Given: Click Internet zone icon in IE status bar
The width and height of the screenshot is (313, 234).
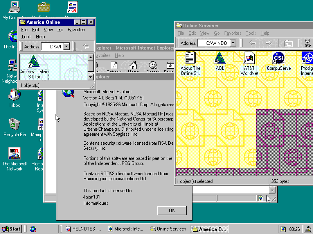Looking at the screenshot, I should (x=261, y=199).
